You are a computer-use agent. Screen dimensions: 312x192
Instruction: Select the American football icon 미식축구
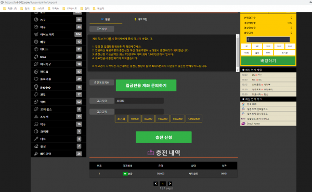tap(36, 64)
